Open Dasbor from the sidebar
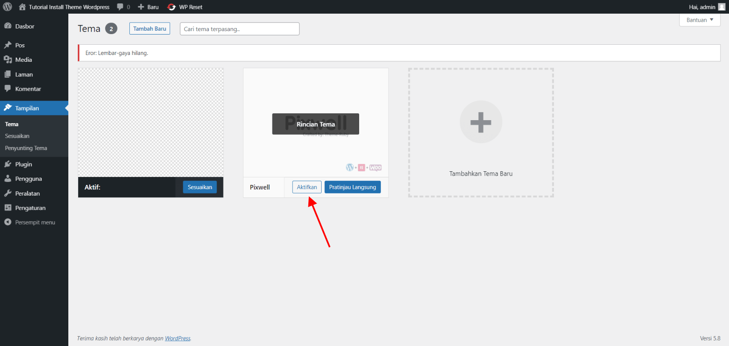This screenshot has width=729, height=346. (x=25, y=26)
